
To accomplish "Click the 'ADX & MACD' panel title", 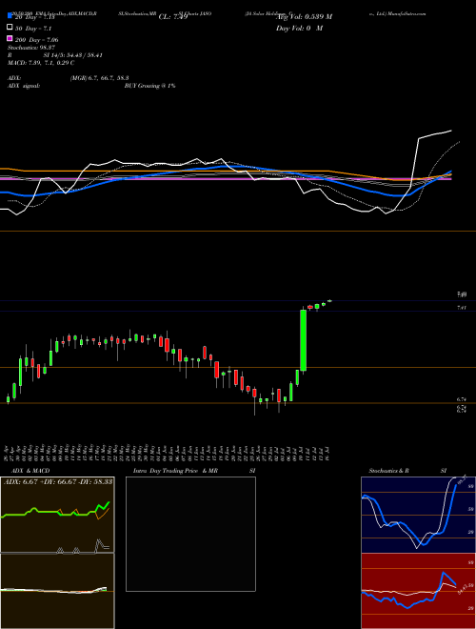I will [30, 471].
